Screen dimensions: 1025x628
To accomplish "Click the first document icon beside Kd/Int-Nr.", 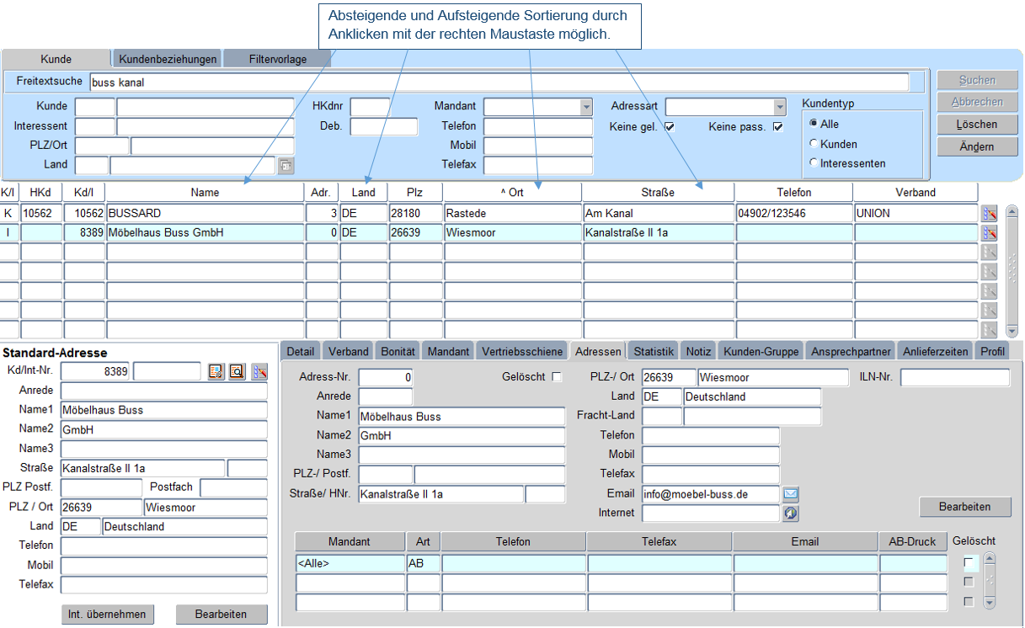I will click(216, 371).
